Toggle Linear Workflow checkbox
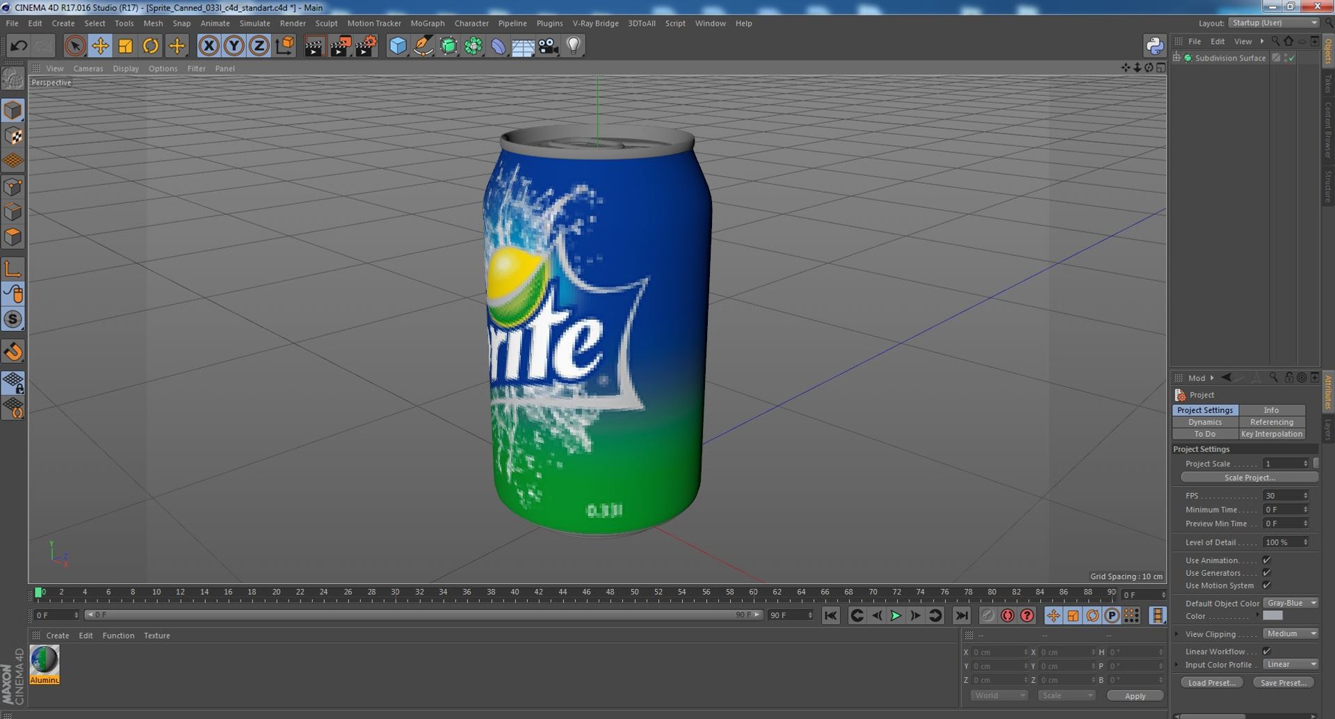The image size is (1335, 719). [x=1266, y=652]
